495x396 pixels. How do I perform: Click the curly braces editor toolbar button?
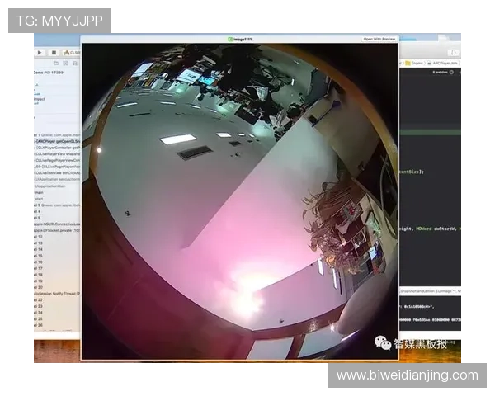[454, 53]
